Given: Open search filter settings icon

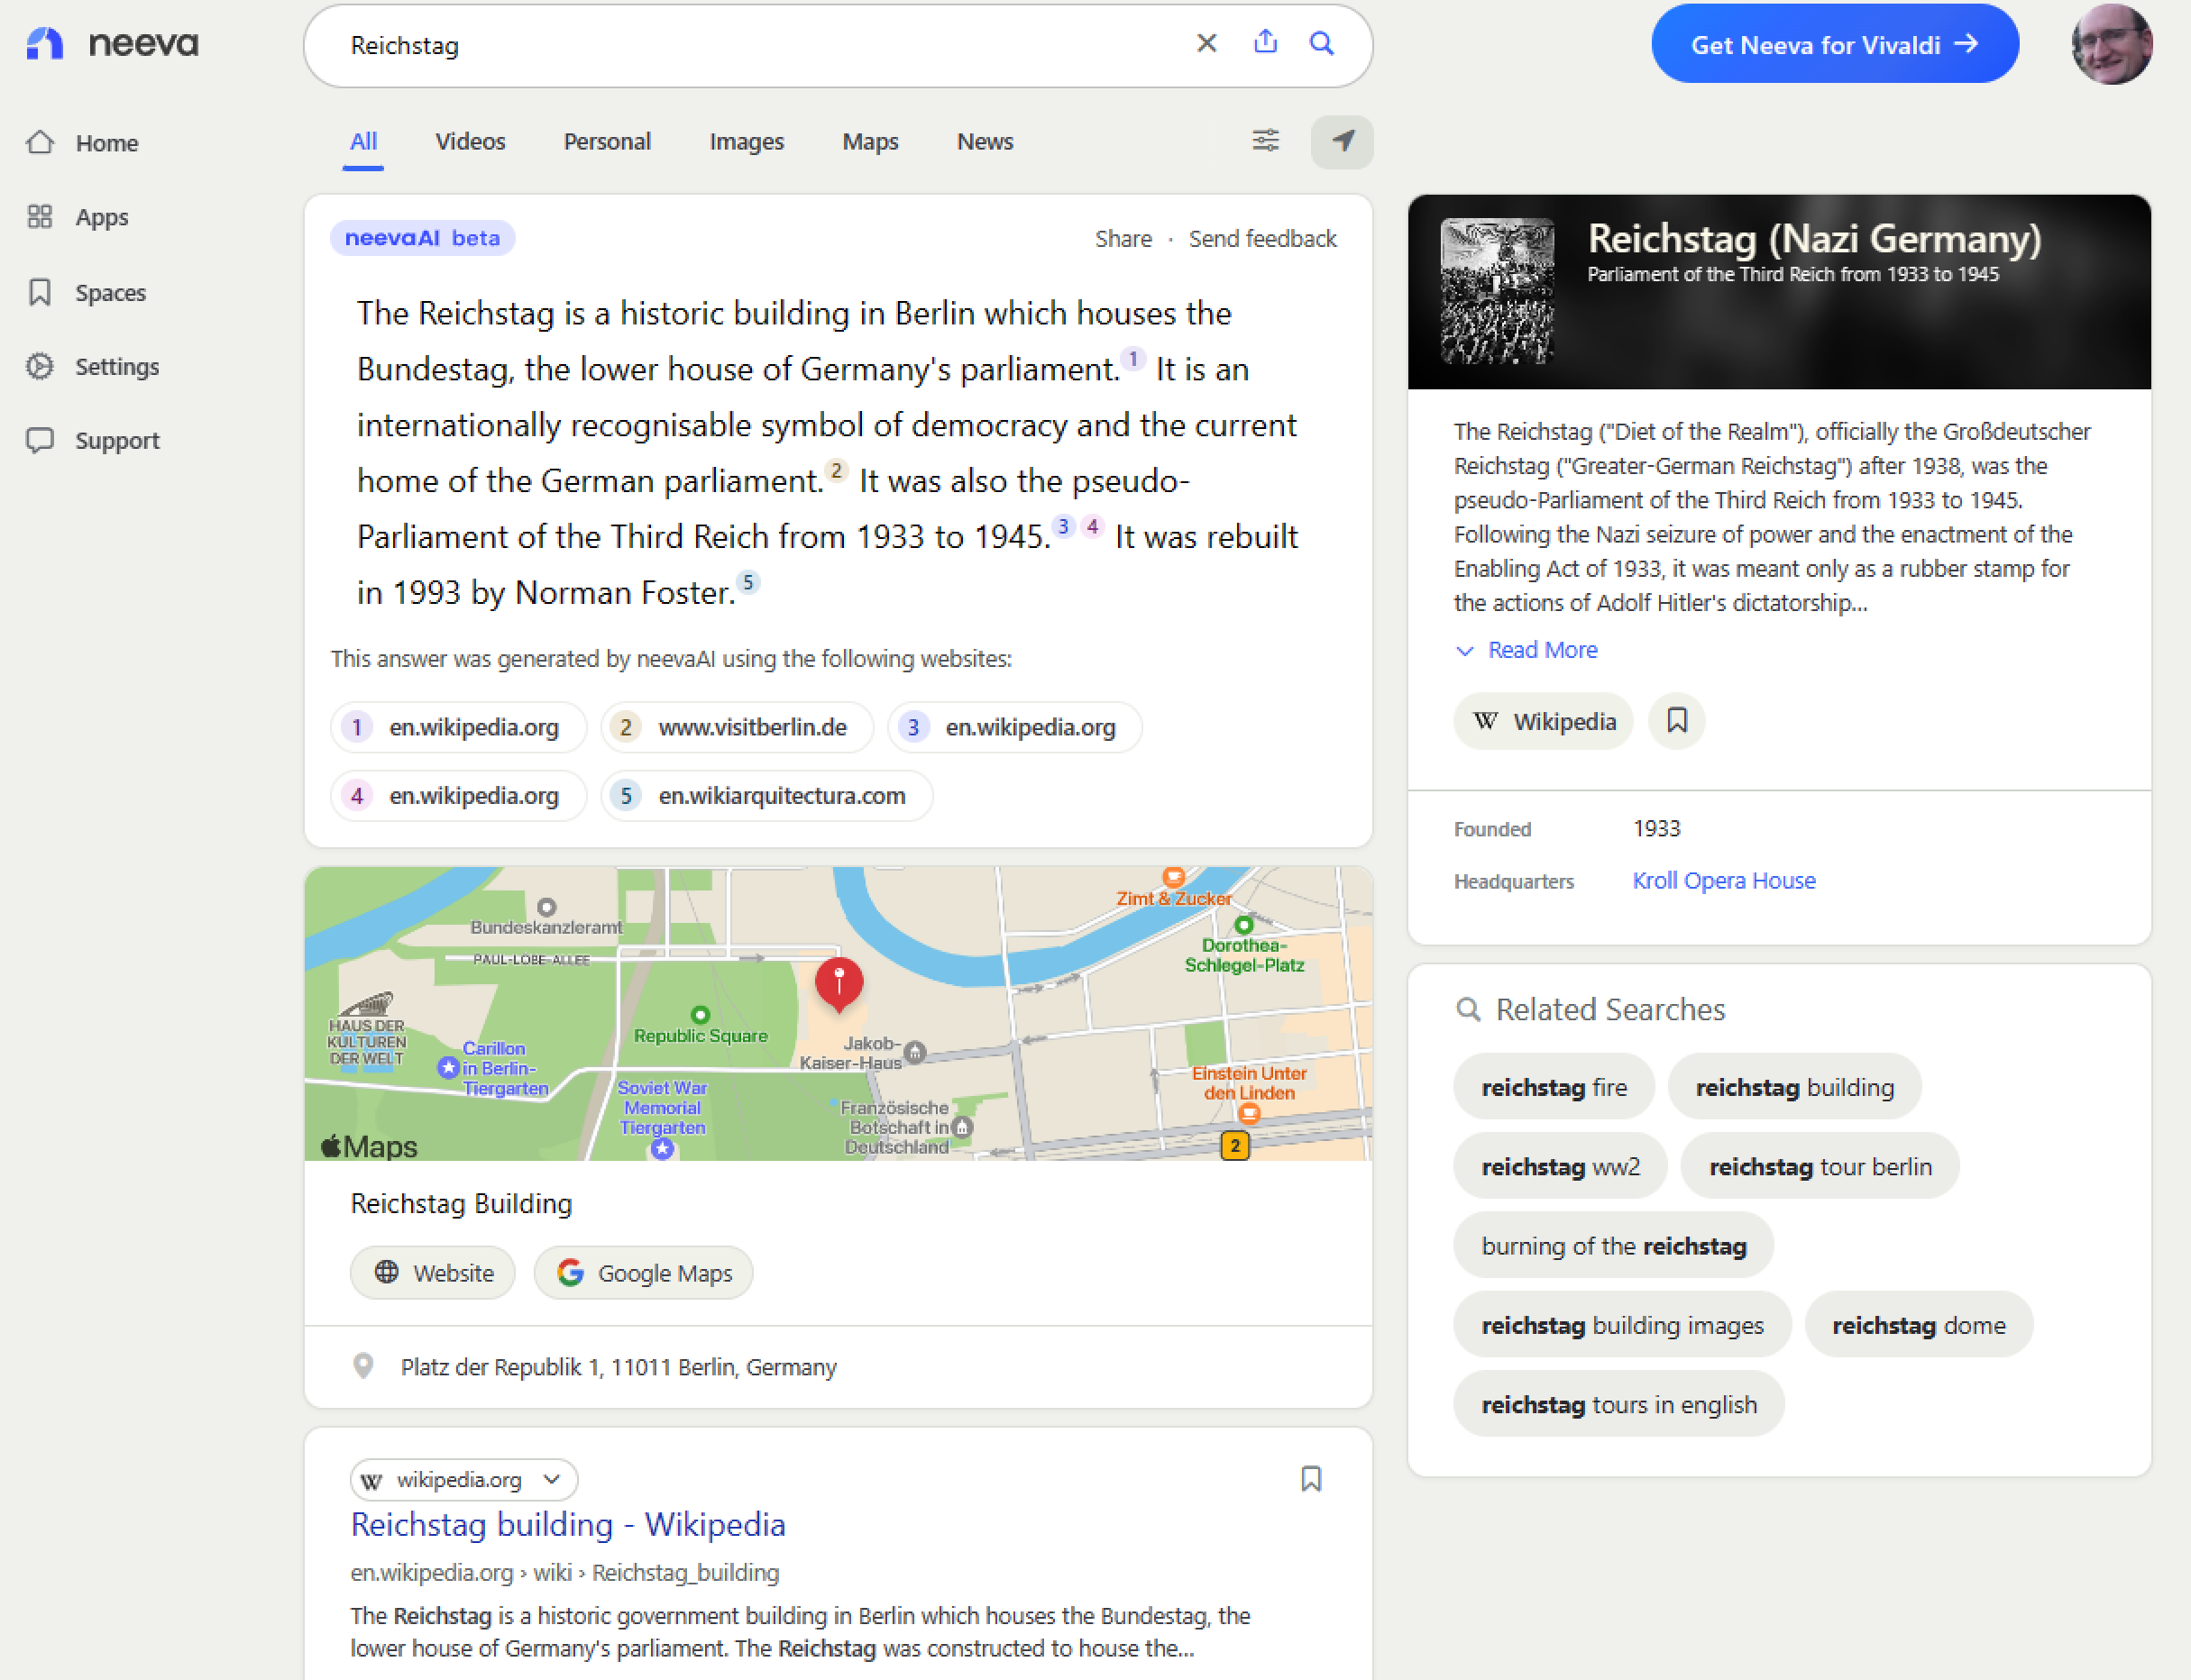Looking at the screenshot, I should tap(1265, 141).
